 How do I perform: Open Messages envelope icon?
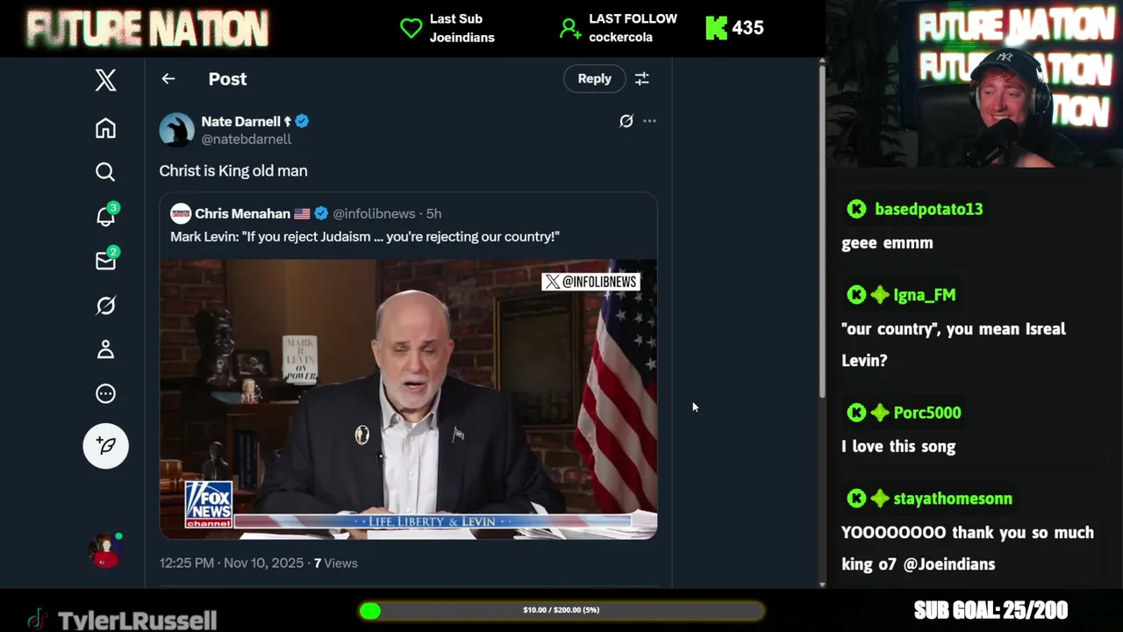(x=105, y=261)
